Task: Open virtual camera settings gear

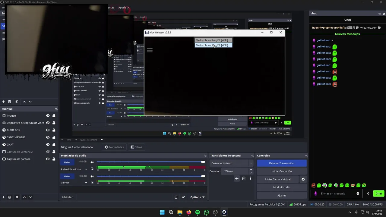Action: tap(303, 179)
